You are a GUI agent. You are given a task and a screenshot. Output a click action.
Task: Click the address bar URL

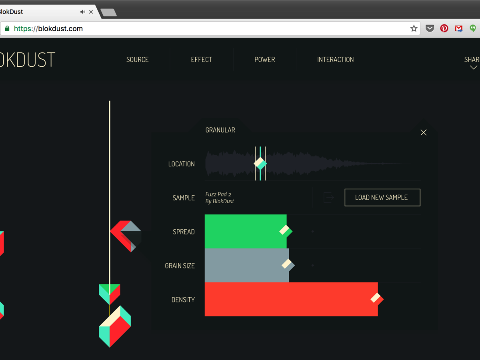point(48,28)
